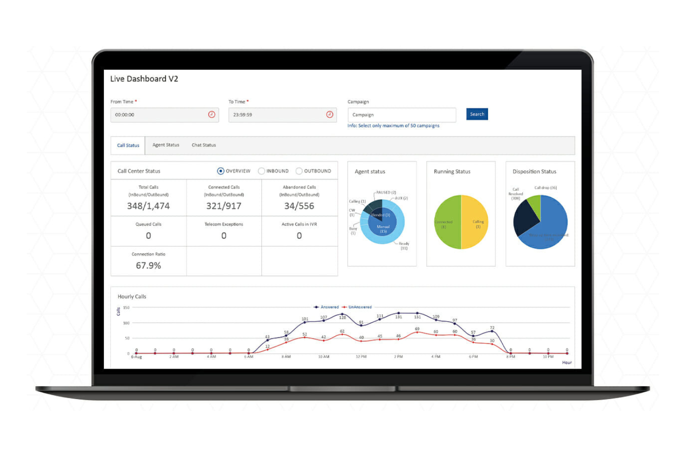
Task: Click the Campaign input field
Action: (401, 114)
